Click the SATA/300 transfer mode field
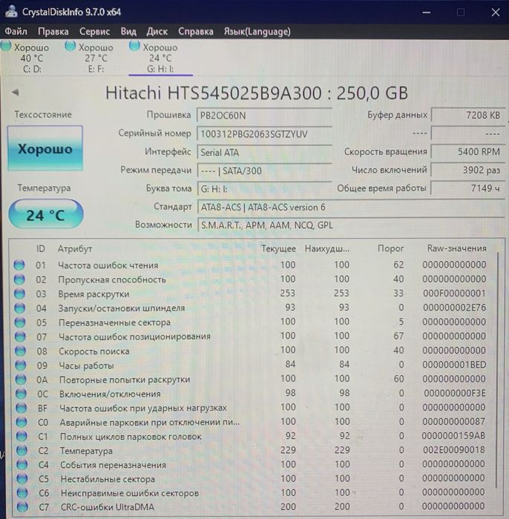Image resolution: width=509 pixels, height=519 pixels. click(x=264, y=171)
